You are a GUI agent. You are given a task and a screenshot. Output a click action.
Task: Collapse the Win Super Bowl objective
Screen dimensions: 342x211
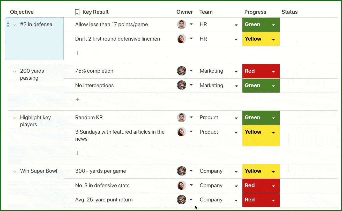(x=15, y=171)
